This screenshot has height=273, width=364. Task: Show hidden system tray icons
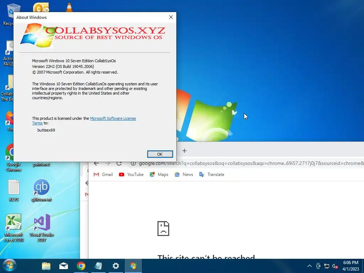pos(310,266)
